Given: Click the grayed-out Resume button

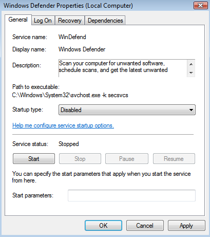Looking at the screenshot, I should (x=174, y=159).
